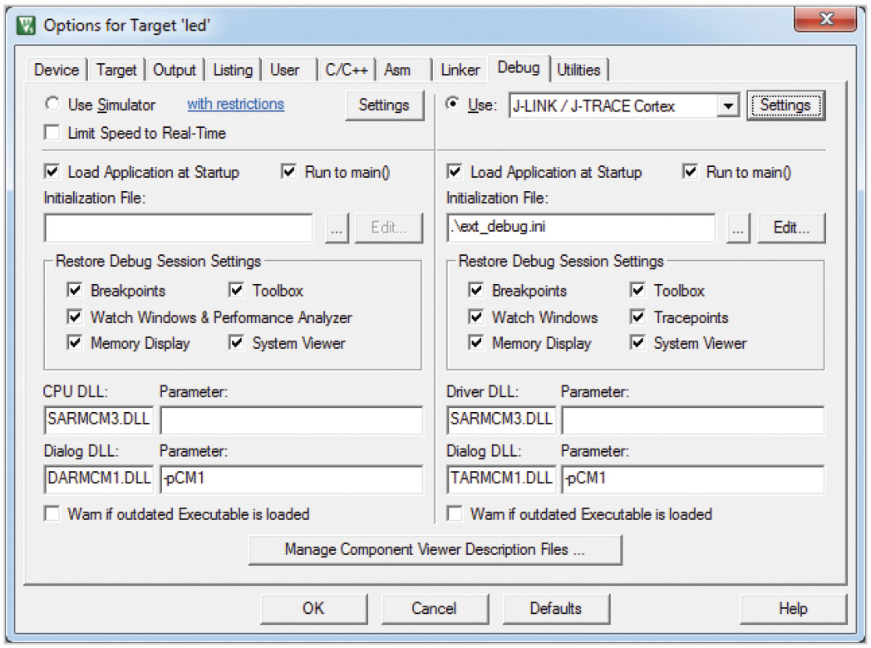Close the Options for Target dialog
This screenshot has width=871, height=648.
click(x=824, y=18)
